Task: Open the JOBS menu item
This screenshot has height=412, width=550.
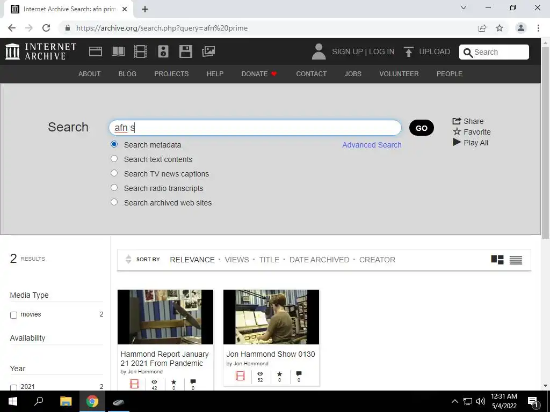Action: pyautogui.click(x=353, y=74)
